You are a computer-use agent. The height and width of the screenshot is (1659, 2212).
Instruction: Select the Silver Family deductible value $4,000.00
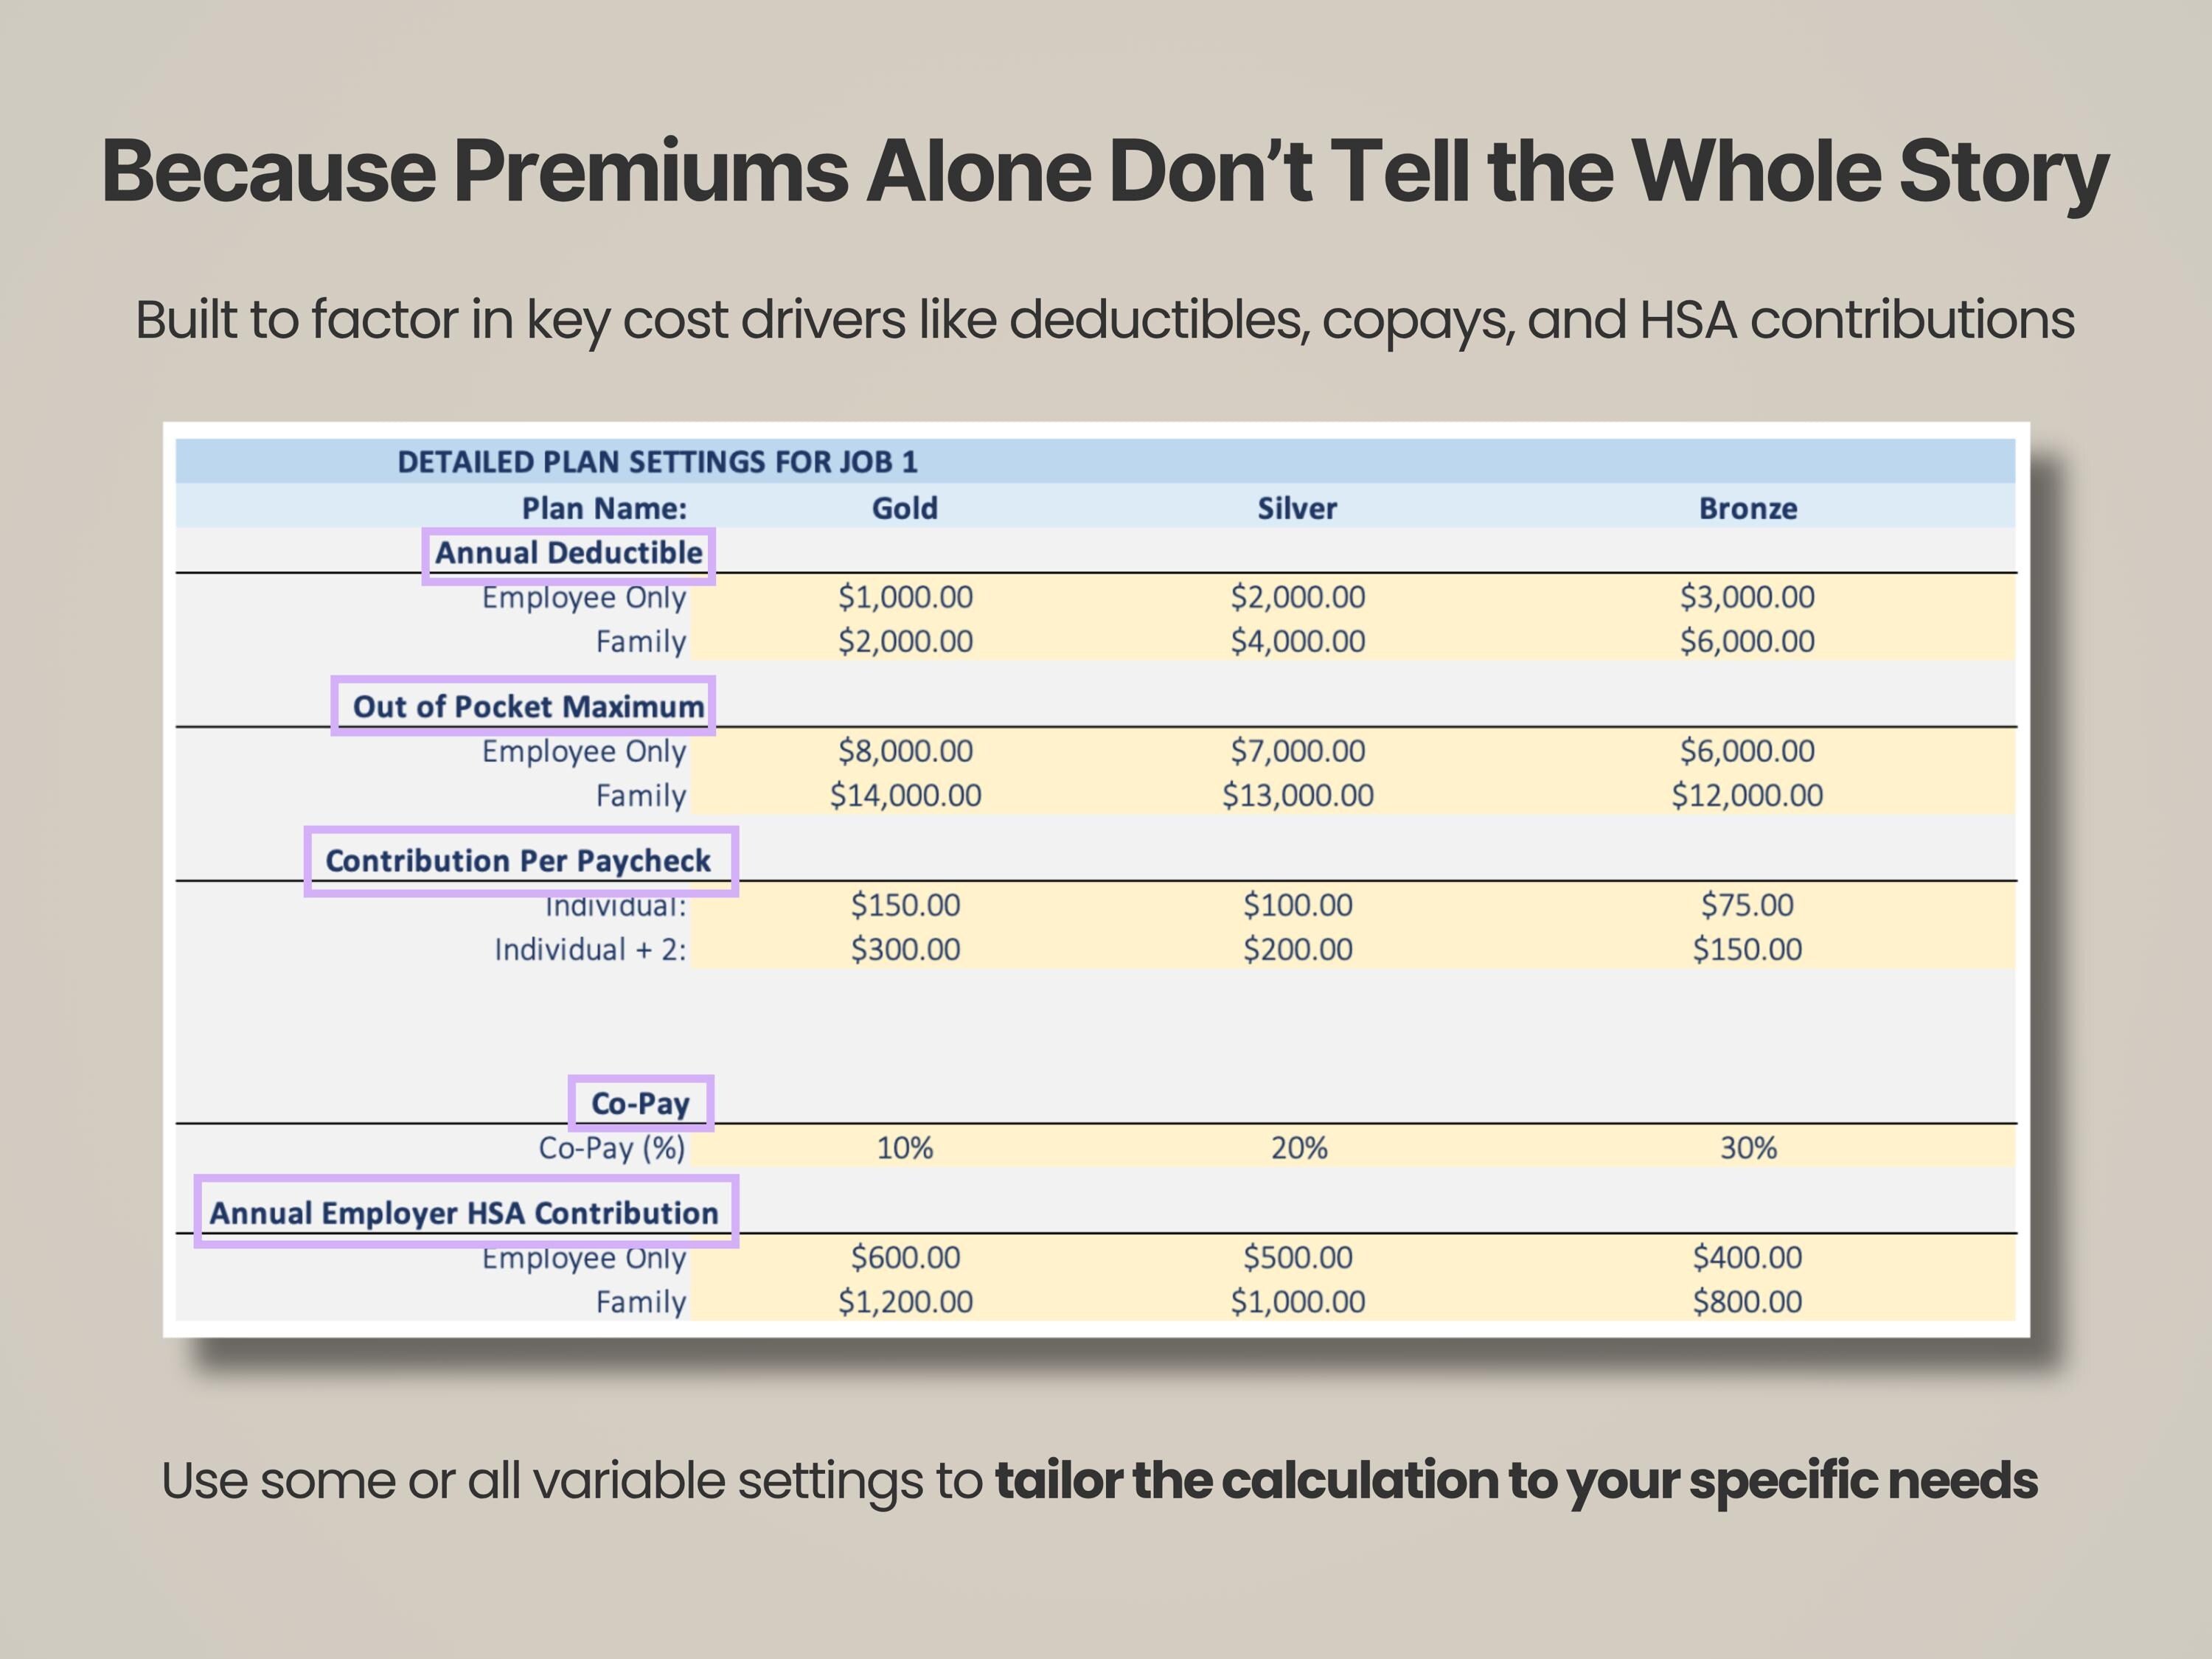tap(1297, 641)
